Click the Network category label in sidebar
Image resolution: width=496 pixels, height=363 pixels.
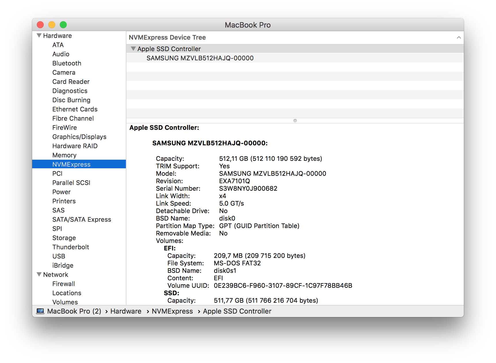pyautogui.click(x=56, y=275)
